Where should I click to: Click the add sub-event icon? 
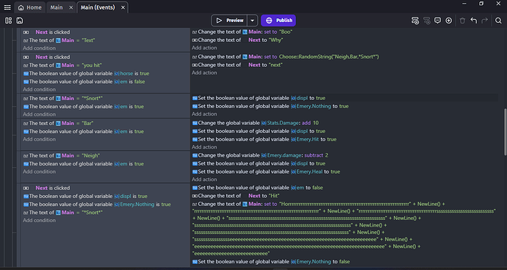[427, 21]
